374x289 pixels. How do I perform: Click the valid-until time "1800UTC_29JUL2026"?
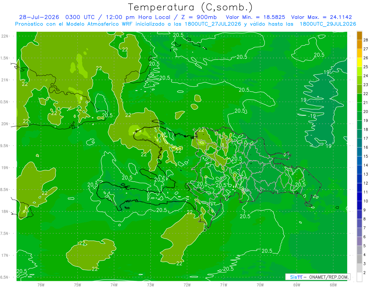[328, 24]
